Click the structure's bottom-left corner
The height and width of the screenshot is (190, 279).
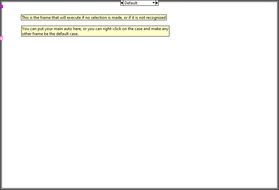1,188
